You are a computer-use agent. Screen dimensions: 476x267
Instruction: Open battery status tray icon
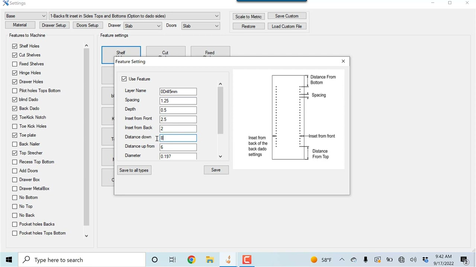point(389,260)
